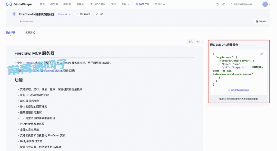Show the 原文 original text version
The image size is (277, 151).
point(190,42)
